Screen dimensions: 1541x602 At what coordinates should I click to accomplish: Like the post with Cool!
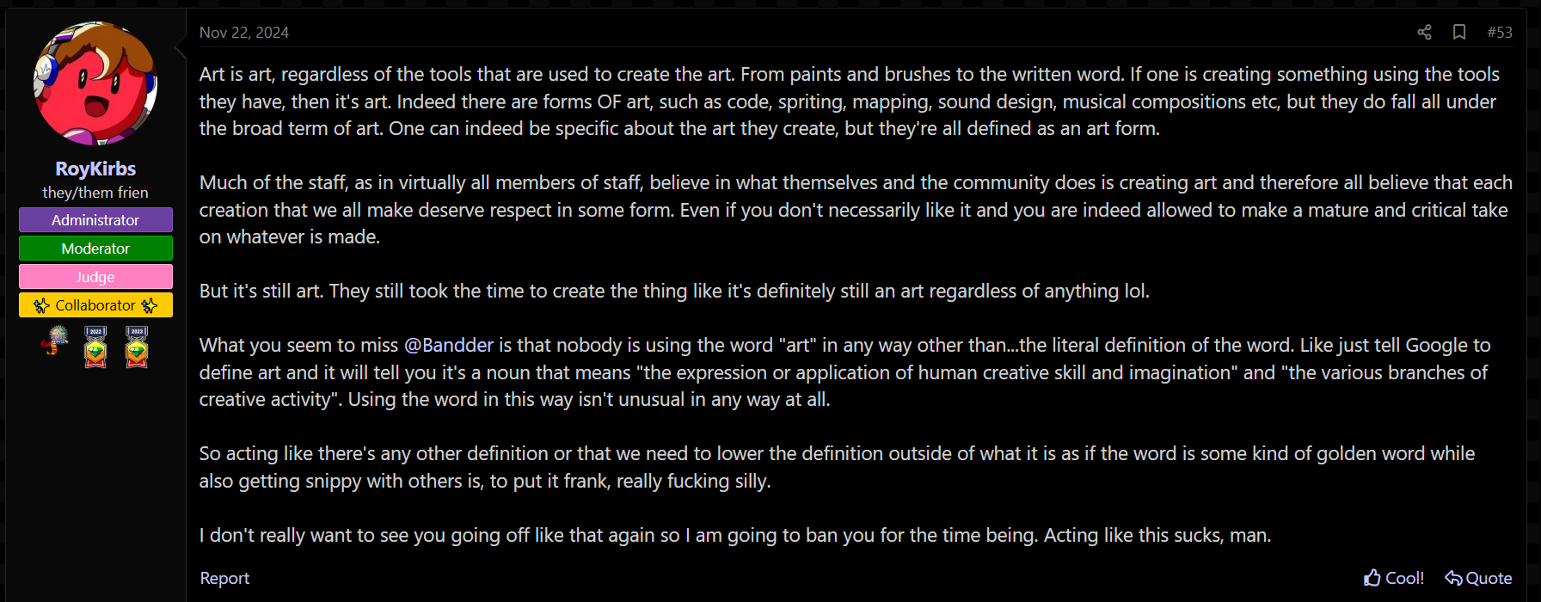(1393, 578)
